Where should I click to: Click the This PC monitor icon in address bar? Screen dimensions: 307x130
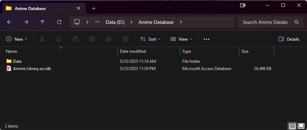tap(77, 22)
